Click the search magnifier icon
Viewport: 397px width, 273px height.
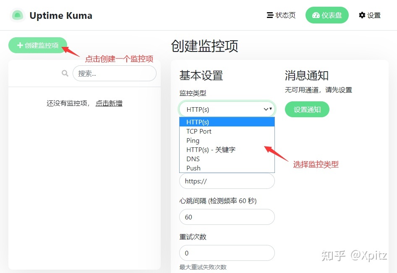[65, 73]
